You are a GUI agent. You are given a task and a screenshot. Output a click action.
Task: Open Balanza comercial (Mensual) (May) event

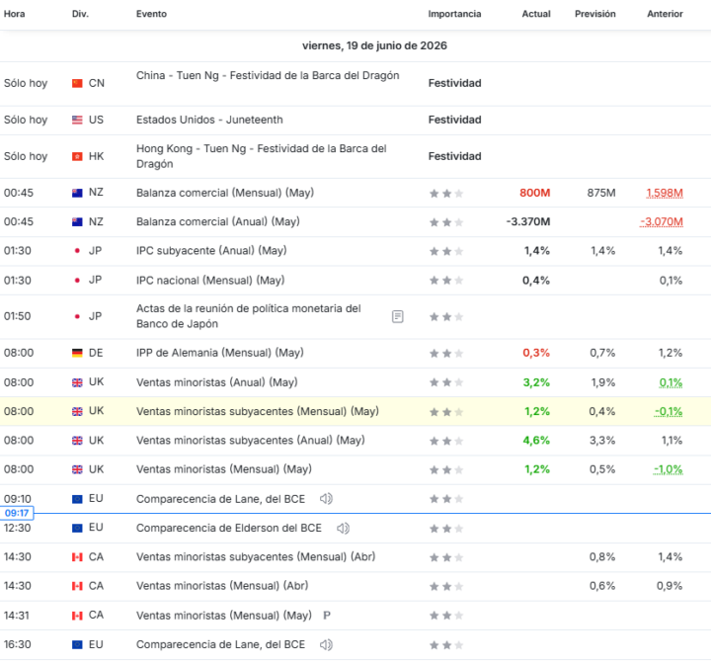tap(225, 193)
